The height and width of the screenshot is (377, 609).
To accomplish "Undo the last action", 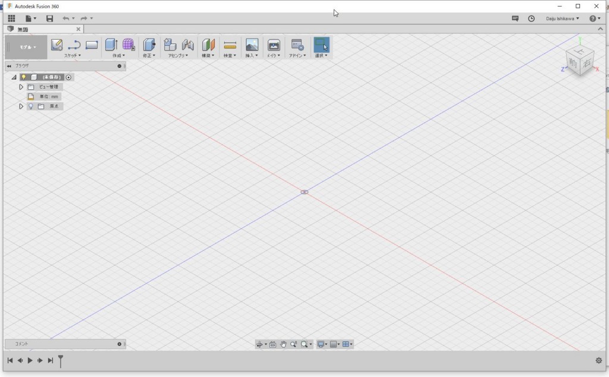I will [65, 18].
